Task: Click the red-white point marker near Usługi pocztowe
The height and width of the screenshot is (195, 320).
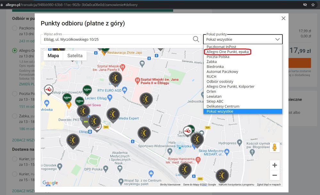Action: 49,90
